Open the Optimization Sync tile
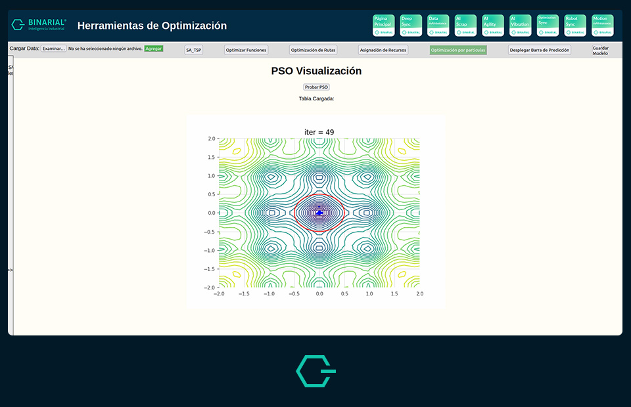This screenshot has width=631, height=407. [x=548, y=25]
